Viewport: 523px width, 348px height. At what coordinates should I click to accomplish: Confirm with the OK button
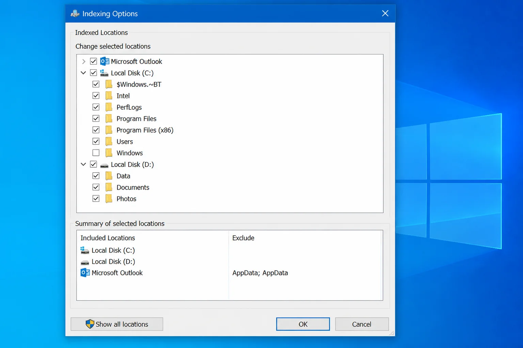(303, 324)
